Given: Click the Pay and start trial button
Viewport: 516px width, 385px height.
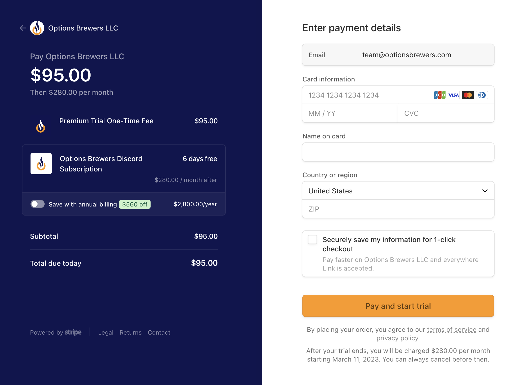Looking at the screenshot, I should 398,306.
